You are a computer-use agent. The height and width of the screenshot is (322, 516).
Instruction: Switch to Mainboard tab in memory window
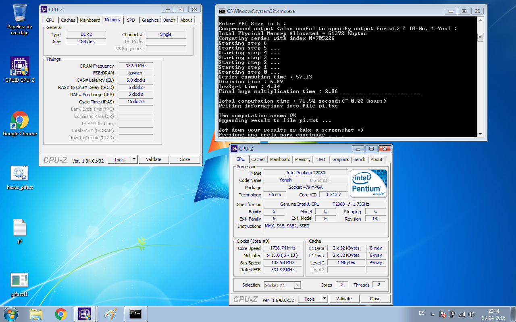90,20
